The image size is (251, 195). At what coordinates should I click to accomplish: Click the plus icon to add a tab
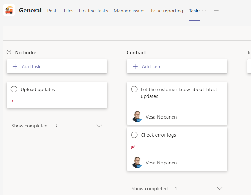coord(216,11)
